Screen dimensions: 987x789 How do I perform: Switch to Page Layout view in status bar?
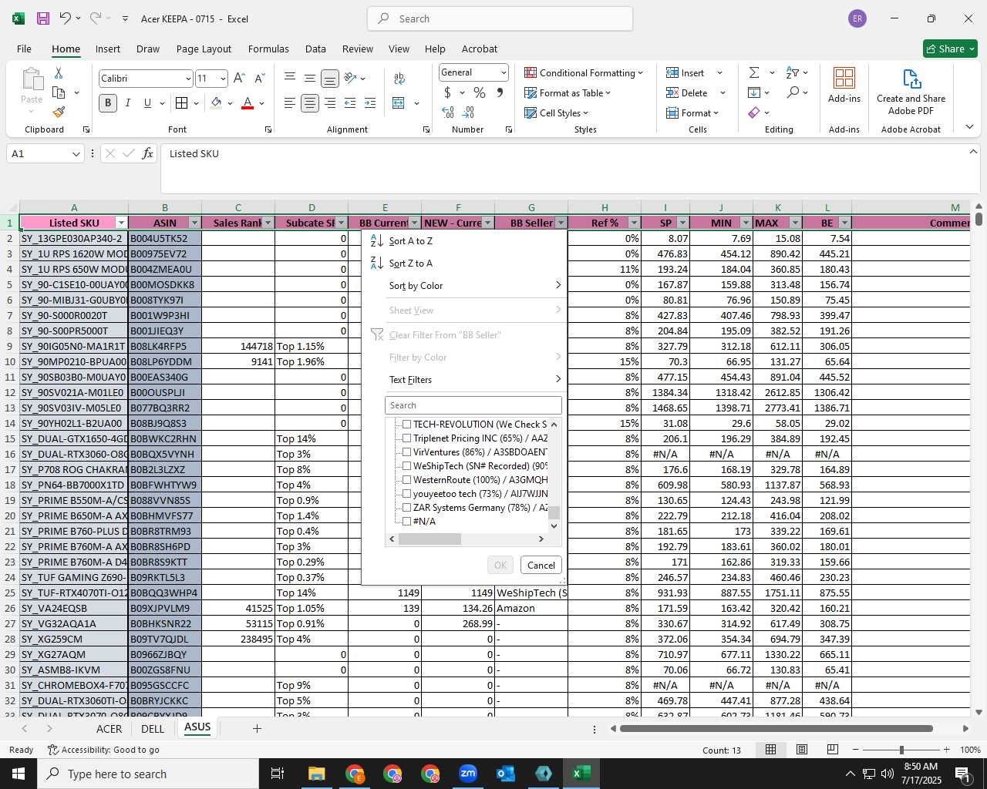coord(802,750)
